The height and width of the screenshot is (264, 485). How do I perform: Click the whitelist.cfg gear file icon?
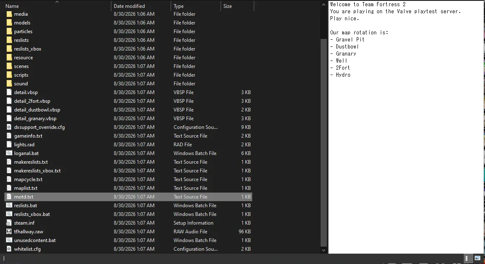pos(9,249)
